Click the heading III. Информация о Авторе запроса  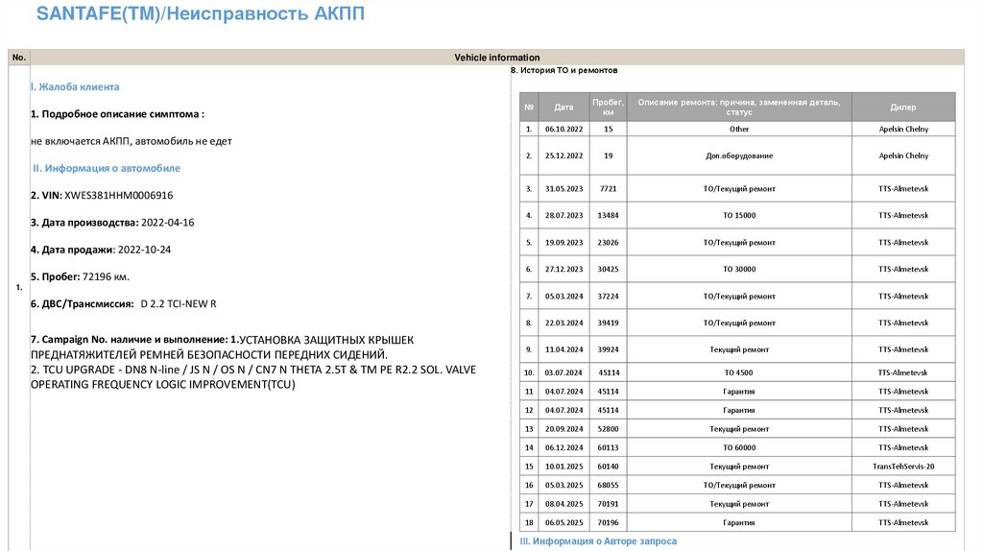pos(598,541)
